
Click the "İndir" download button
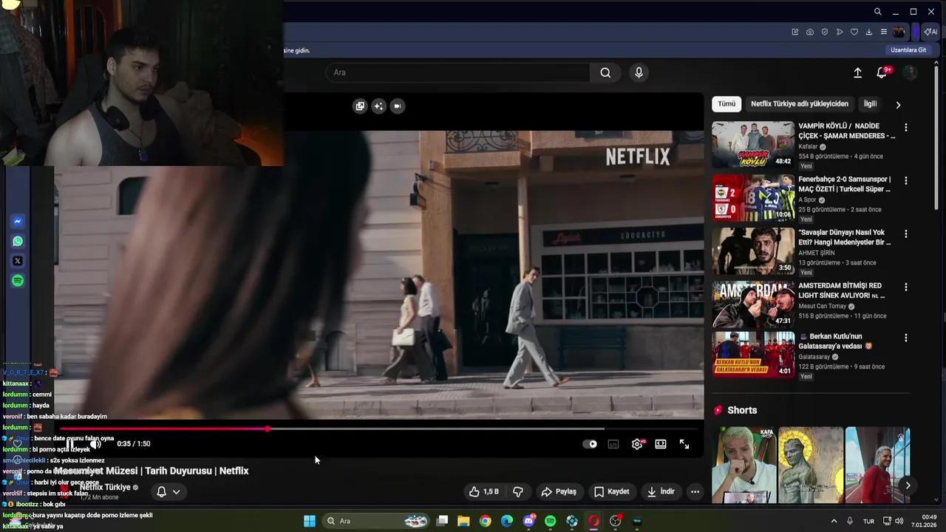[x=661, y=491]
